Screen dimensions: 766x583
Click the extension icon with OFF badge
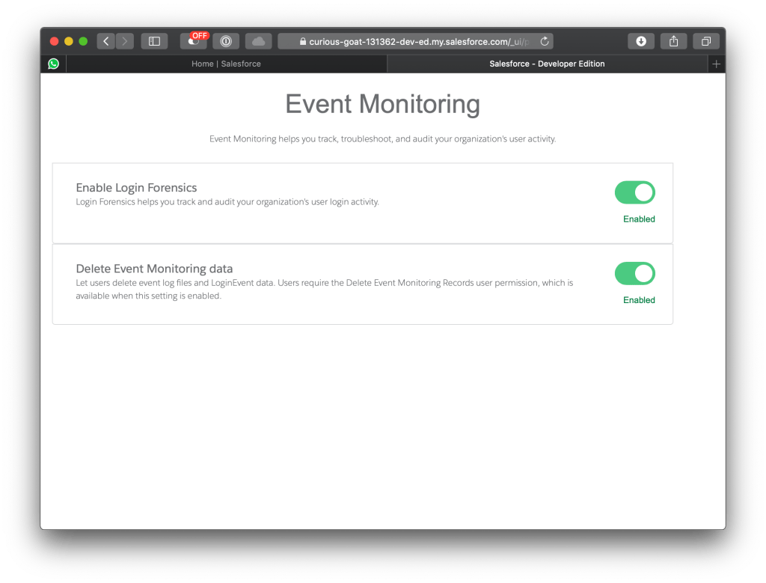coord(193,41)
